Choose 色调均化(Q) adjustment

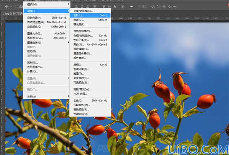pyautogui.click(x=90, y=114)
